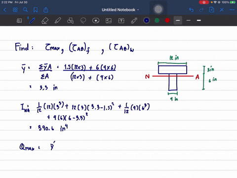237x178 pixels.
Task: Open the share/export menu
Action: pyautogui.click(x=46, y=10)
